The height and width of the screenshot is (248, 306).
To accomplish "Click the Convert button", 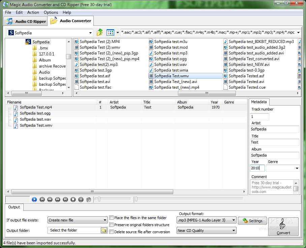I will 283,226.
